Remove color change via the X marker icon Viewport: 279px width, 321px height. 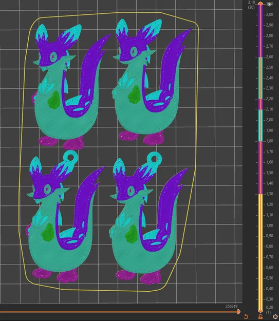270,4
